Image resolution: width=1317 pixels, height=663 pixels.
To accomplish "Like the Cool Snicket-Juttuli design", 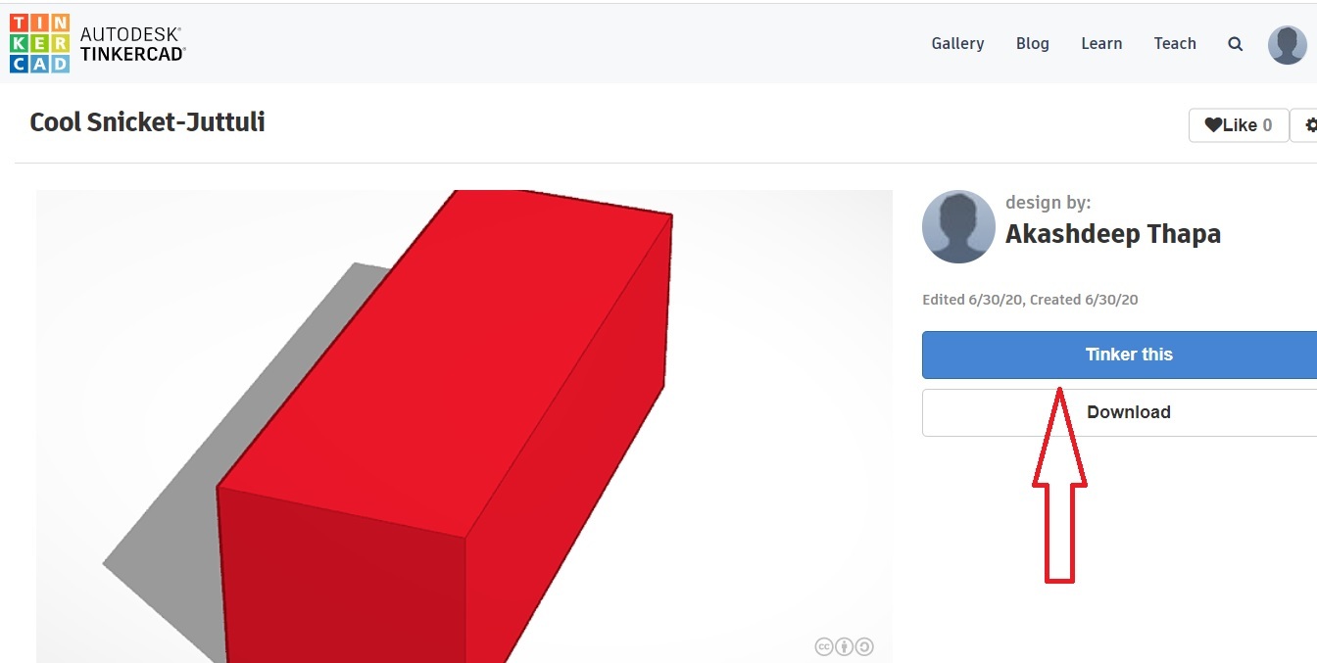I will tap(1239, 124).
